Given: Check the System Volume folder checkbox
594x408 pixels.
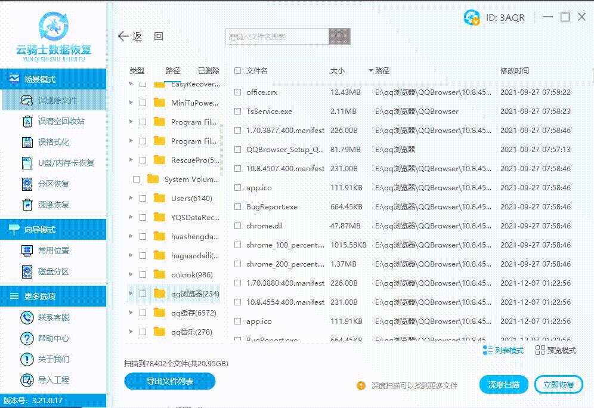Looking at the screenshot, I should [137, 179].
